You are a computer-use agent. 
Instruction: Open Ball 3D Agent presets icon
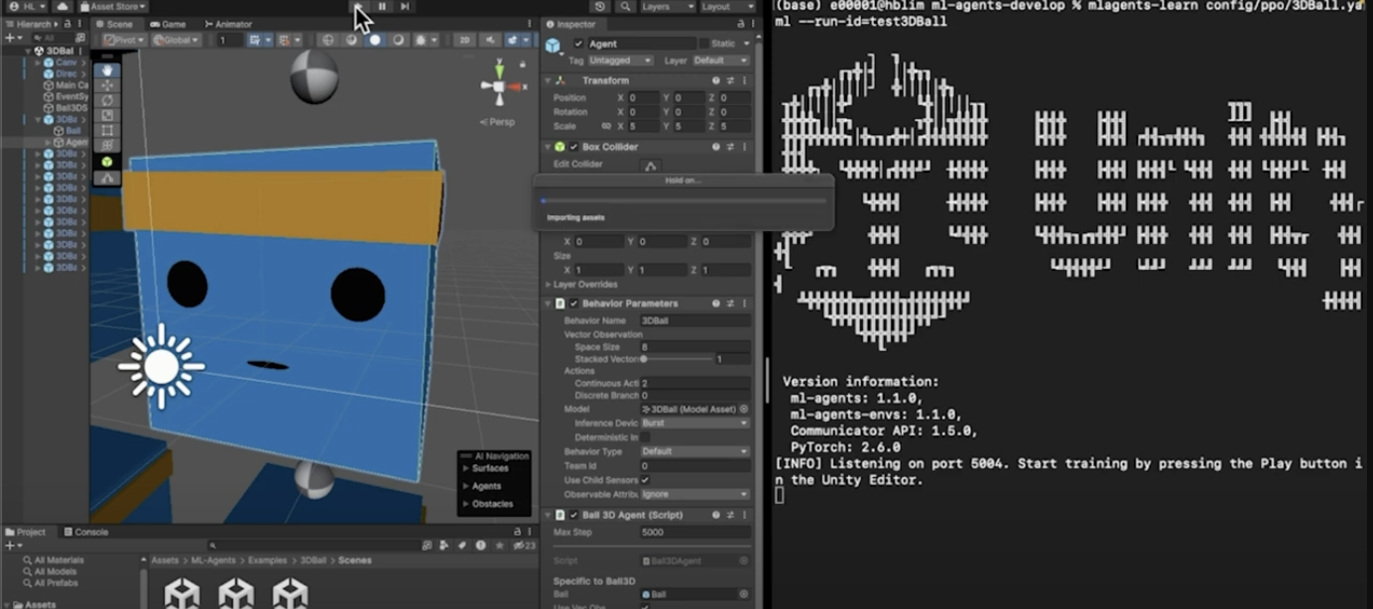[731, 515]
